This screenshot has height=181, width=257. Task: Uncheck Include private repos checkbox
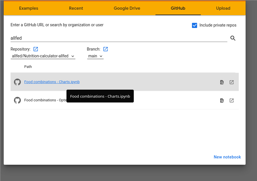click(x=195, y=25)
